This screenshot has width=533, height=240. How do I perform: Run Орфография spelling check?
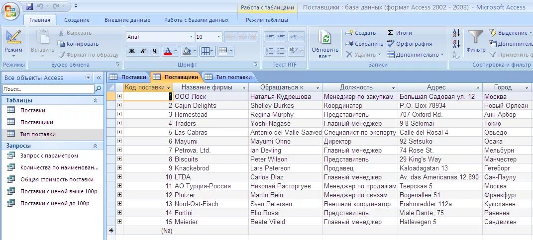pyautogui.click(x=409, y=44)
